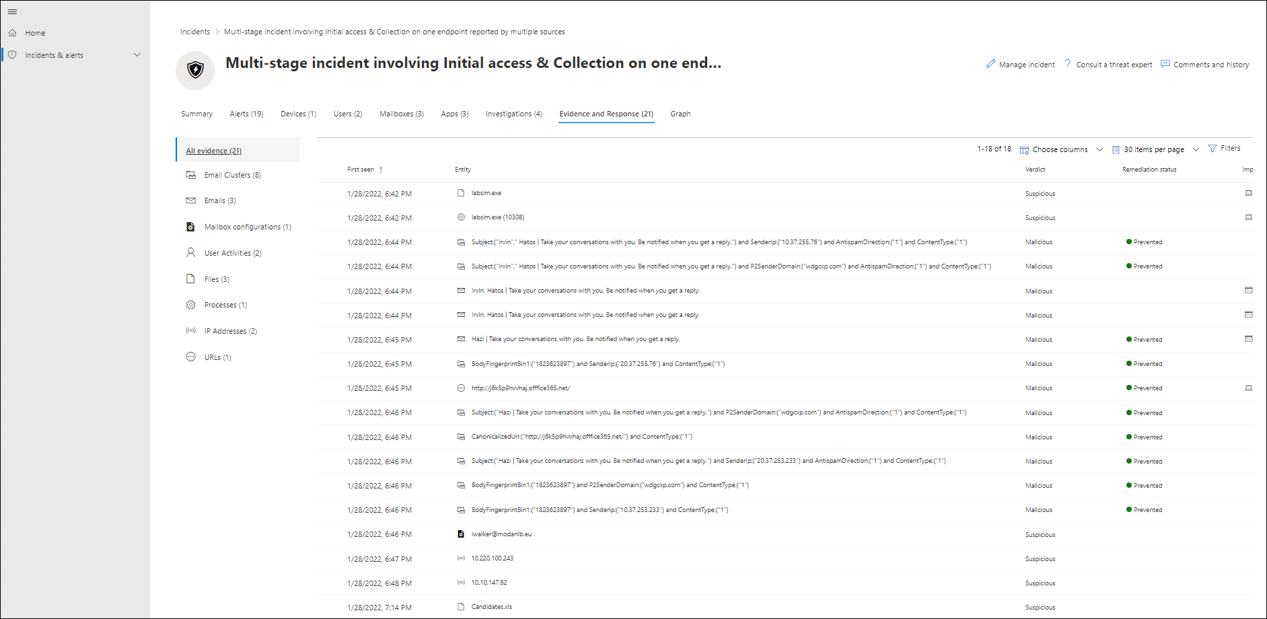Switch to the Alerts (19) tab
1267x619 pixels.
(246, 114)
